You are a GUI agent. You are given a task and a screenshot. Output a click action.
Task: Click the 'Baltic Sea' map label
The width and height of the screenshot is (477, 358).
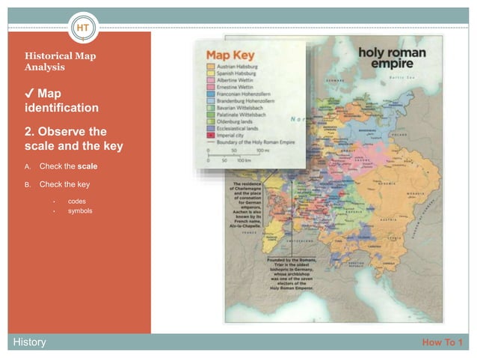tap(401, 78)
